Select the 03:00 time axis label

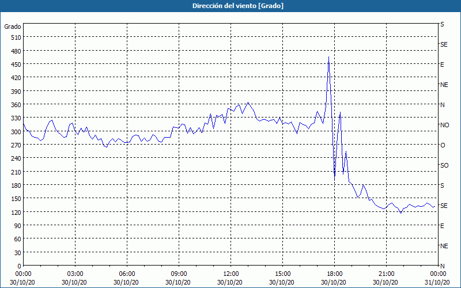[x=75, y=274]
